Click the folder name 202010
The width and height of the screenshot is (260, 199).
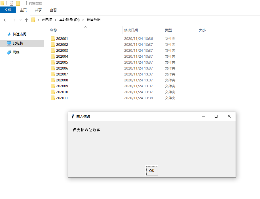62,92
